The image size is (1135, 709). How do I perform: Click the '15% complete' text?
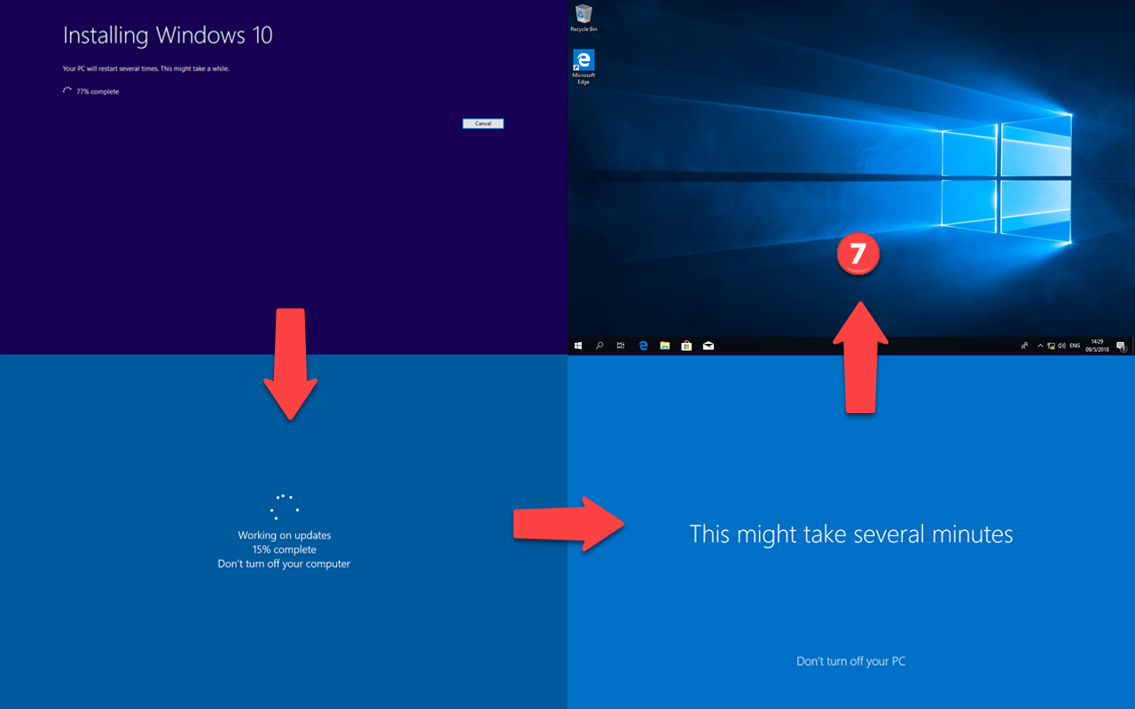pos(284,549)
